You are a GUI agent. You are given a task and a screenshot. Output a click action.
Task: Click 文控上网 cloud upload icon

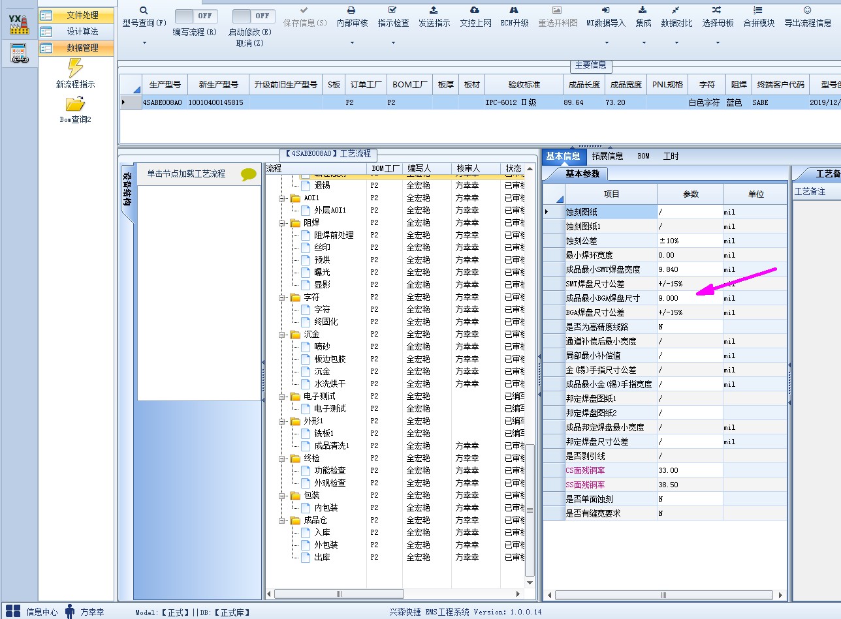(x=475, y=10)
